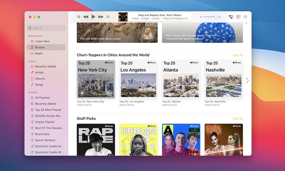
Task: Open Best Of The Decade playlist
Action: coord(46,128)
